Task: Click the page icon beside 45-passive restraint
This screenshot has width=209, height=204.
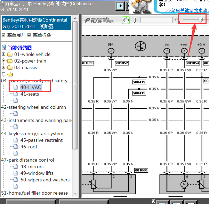Action: pyautogui.click(x=16, y=140)
